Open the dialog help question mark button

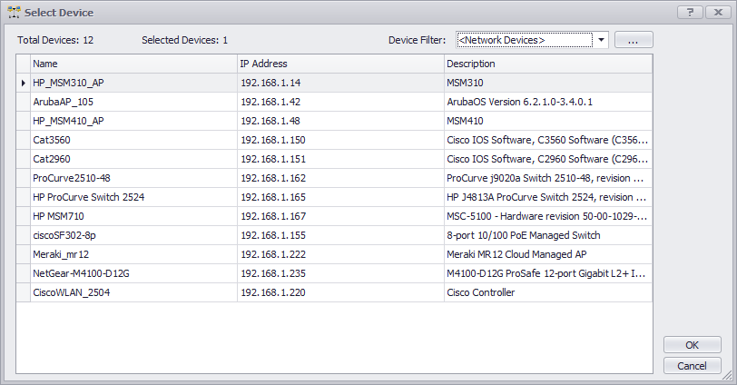tap(690, 12)
